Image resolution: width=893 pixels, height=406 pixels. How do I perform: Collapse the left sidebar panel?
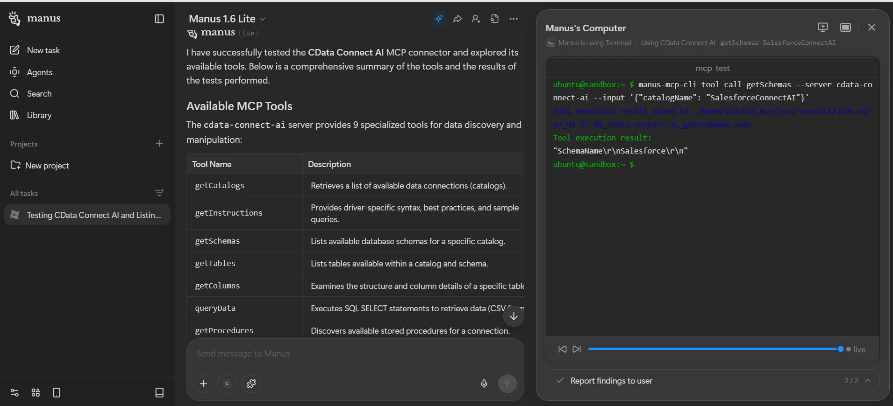click(159, 19)
